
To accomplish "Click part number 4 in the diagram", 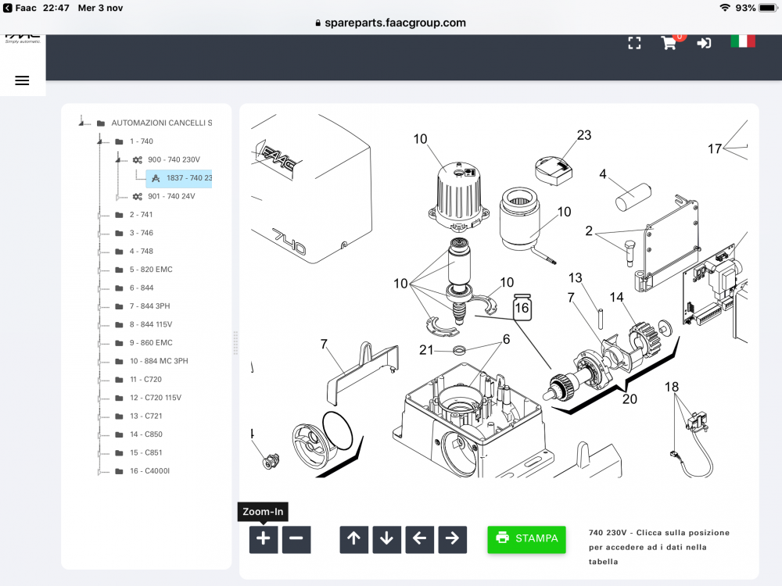I will pos(603,174).
